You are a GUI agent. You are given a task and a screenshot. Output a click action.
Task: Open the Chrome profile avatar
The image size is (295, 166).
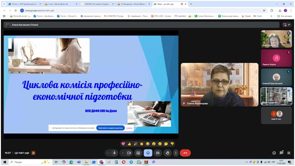pyautogui.click(x=285, y=10)
